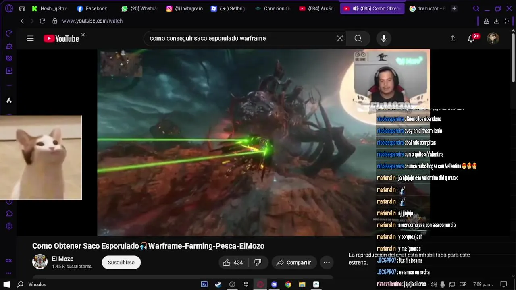This screenshot has height=290, width=516.
Task: Open El Mozo channel avatar
Action: coord(40,262)
